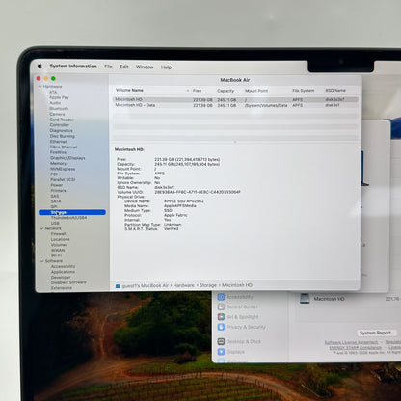Open Desktop & Dock in System Settings

[x=239, y=341]
